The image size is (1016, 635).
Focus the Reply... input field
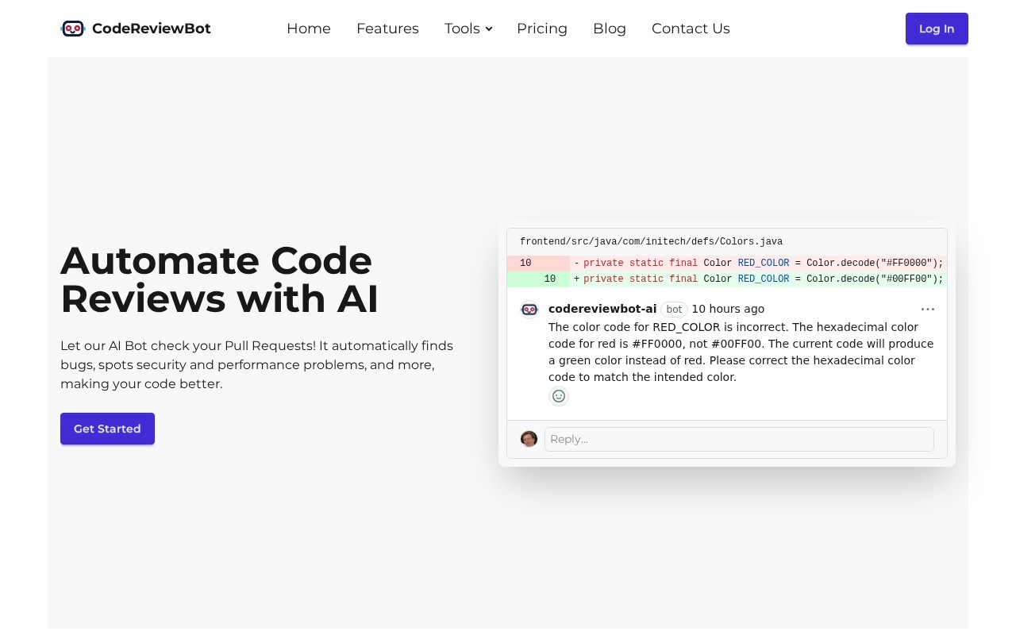point(739,439)
